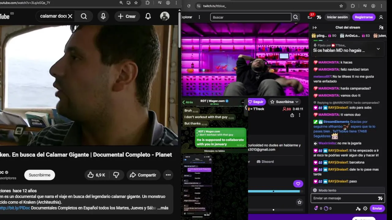Screen dimensions: 392x220
Task: Like the Kraken documentary video
Action: click(x=96, y=175)
